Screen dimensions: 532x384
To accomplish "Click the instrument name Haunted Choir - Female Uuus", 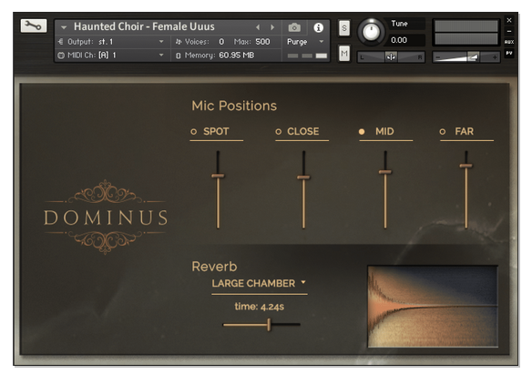I will [x=144, y=26].
